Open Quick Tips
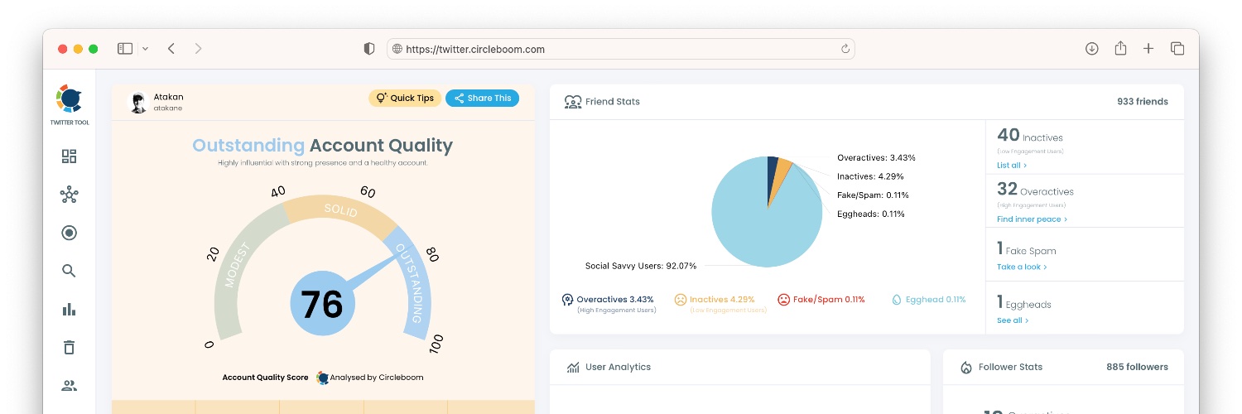The width and height of the screenshot is (1242, 414). (x=405, y=98)
